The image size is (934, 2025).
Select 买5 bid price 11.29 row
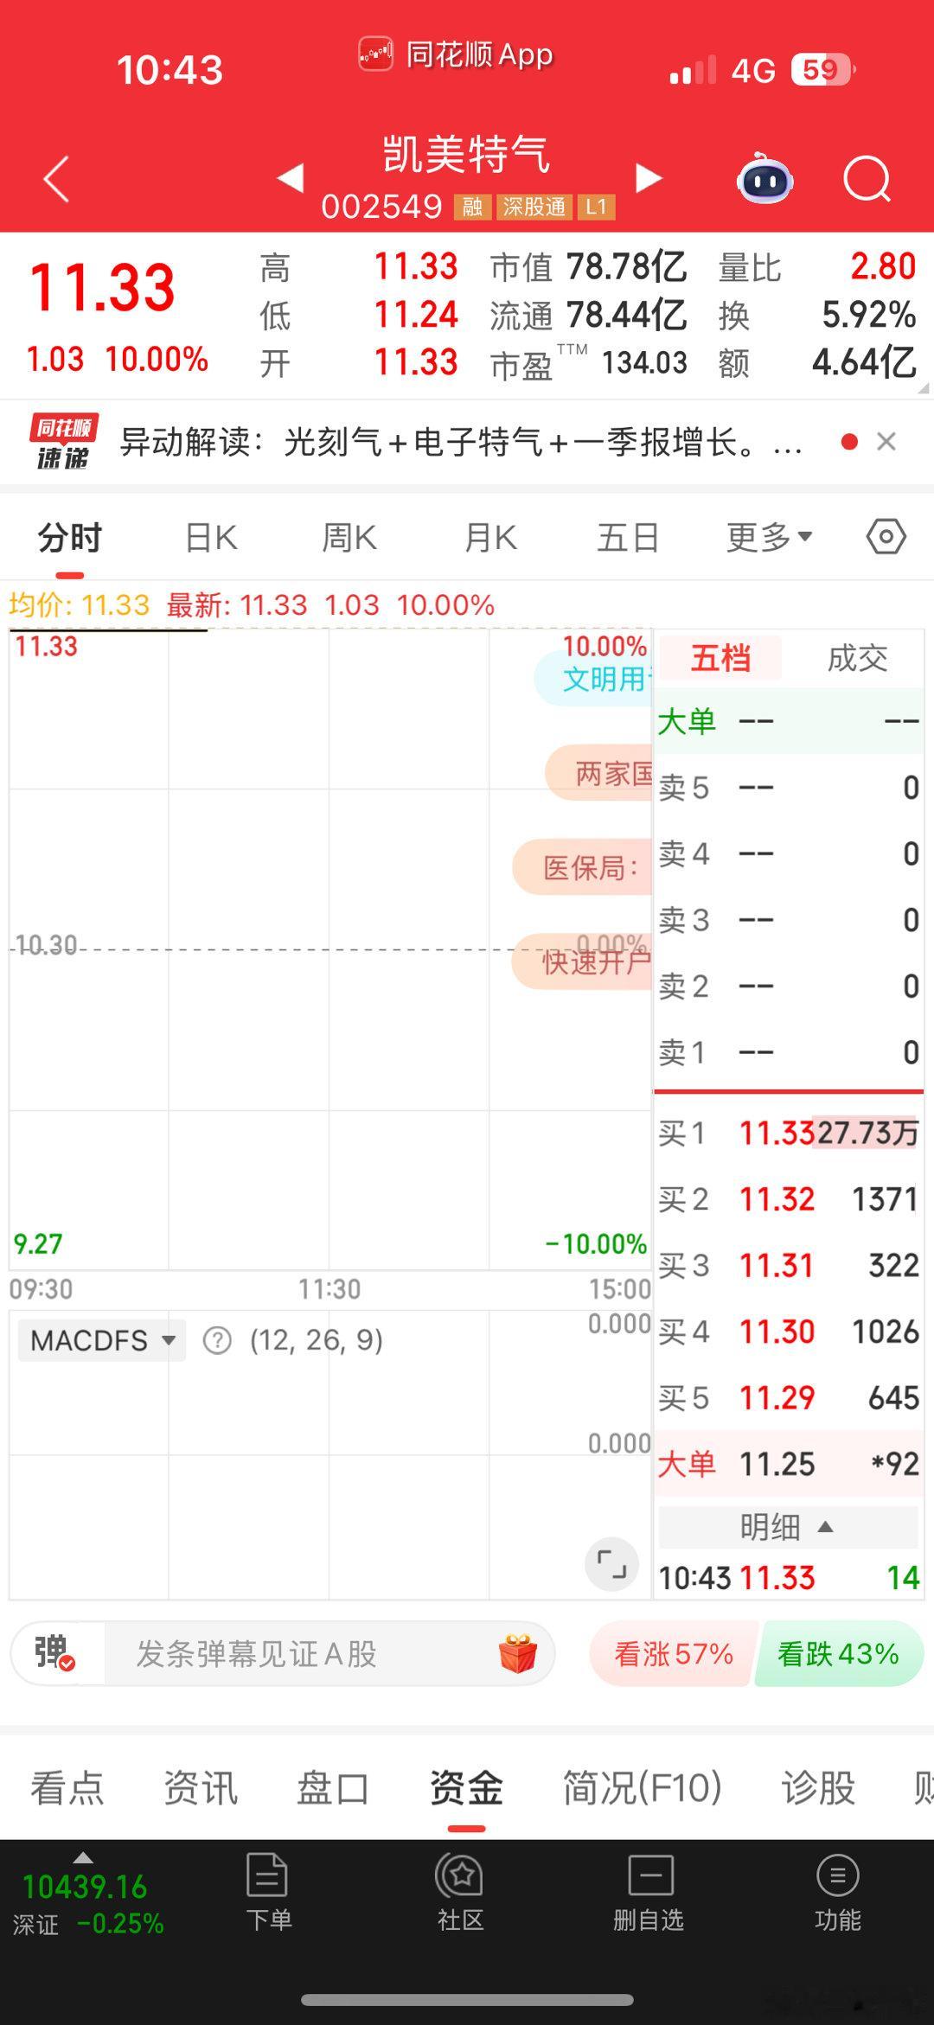788,1398
